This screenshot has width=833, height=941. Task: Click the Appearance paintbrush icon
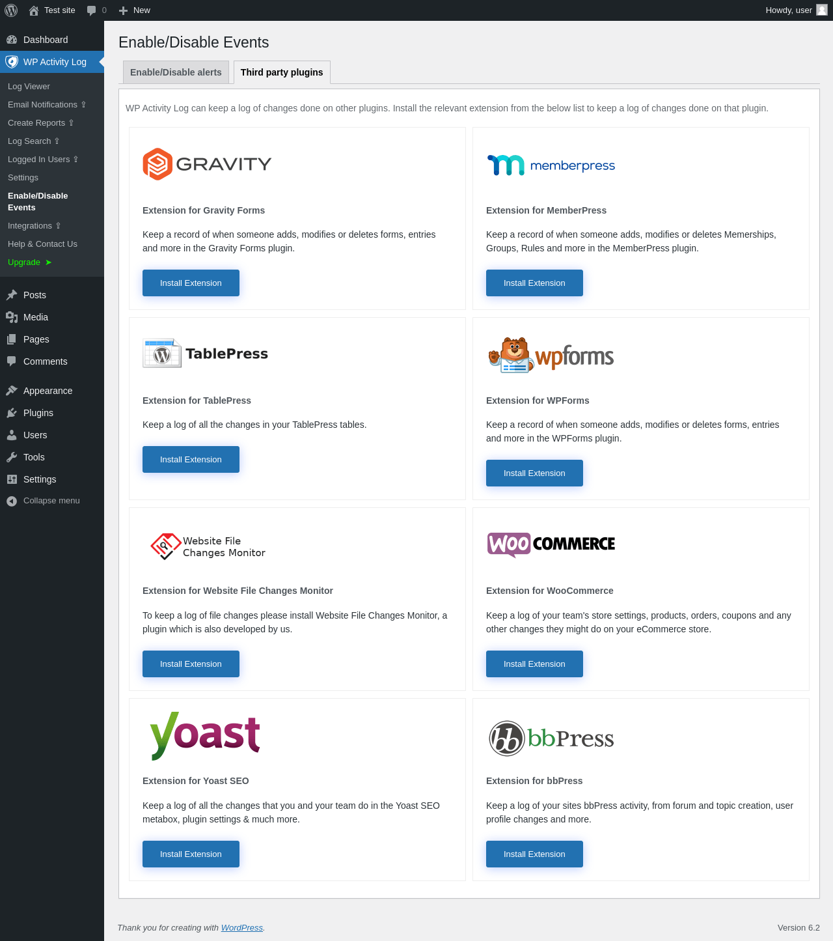12,391
